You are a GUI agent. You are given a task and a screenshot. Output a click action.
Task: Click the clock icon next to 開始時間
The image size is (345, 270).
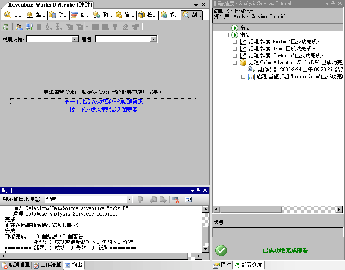coord(251,70)
